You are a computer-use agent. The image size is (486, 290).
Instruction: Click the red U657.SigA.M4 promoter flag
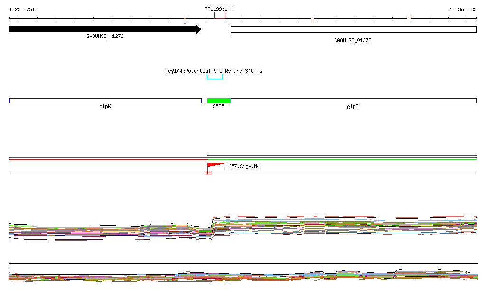(215, 165)
